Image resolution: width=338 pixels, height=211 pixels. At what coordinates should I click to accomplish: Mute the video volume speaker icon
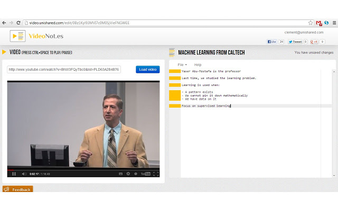click(24, 174)
